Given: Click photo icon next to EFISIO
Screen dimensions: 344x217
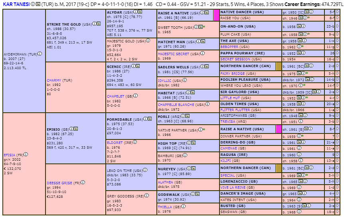Looking at the screenshot, I should click(x=75, y=129).
